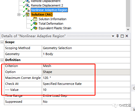Open Option dropdown showing Shape
Screen dimensions: 135x111
pyautogui.click(x=86, y=72)
